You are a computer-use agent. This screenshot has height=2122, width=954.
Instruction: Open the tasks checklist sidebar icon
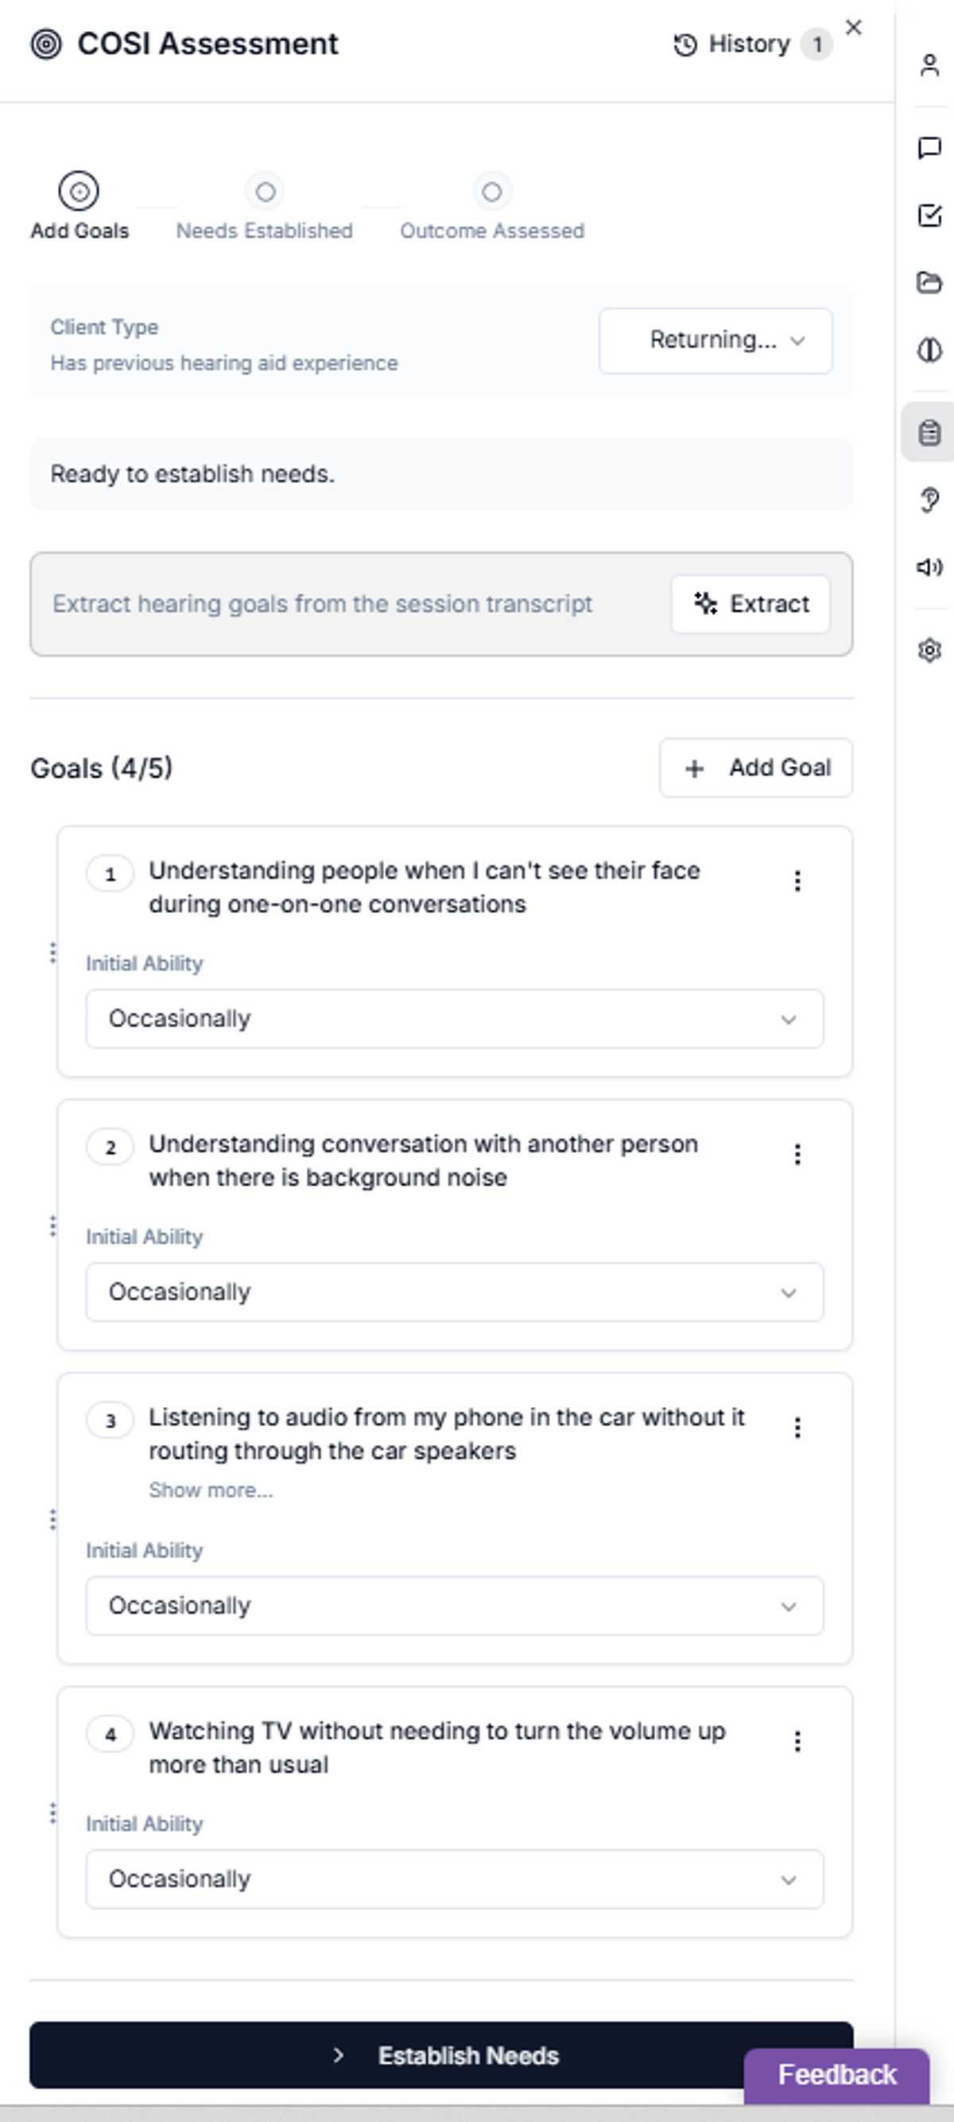click(929, 215)
